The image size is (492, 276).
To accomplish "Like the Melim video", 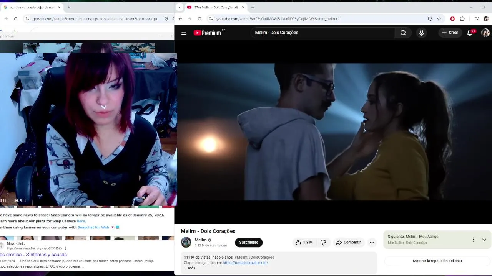I will click(x=304, y=242).
